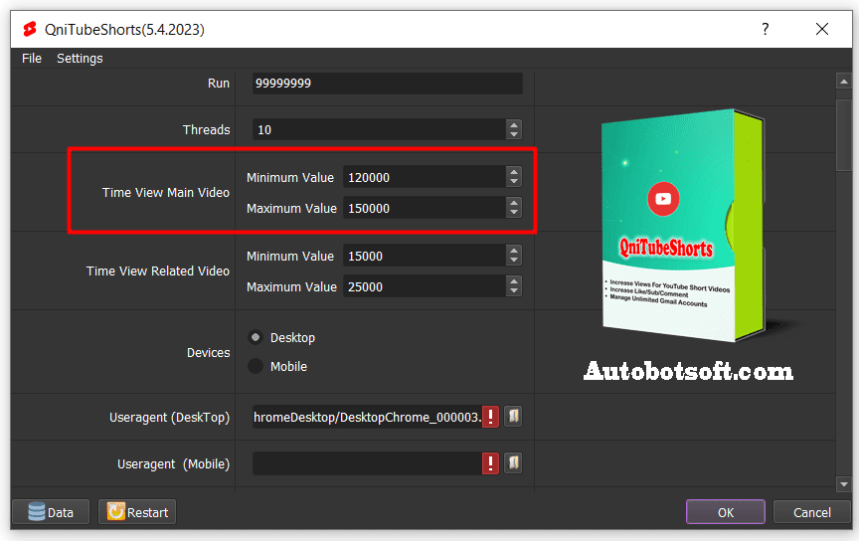Screen dimensions: 859x541
Task: Click the red warning icon for Useragent (Mobile)
Action: tap(490, 463)
